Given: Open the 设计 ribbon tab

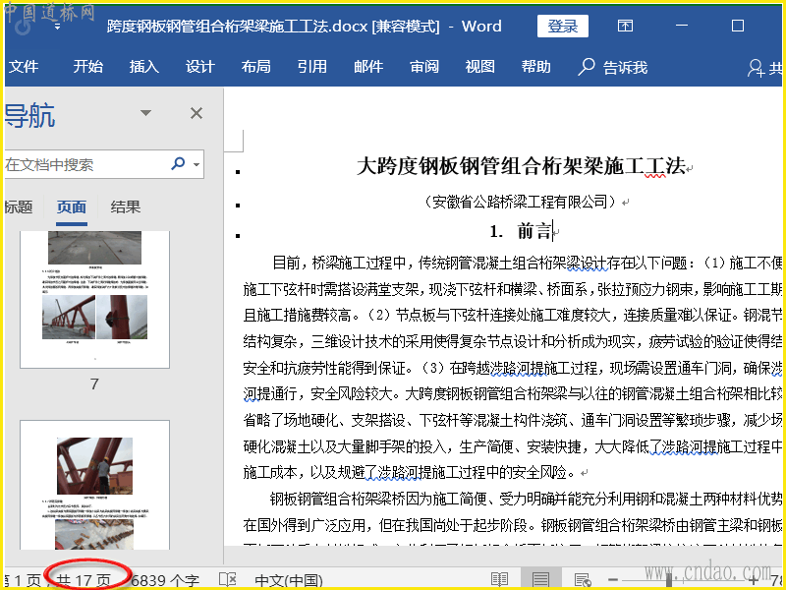Looking at the screenshot, I should click(x=200, y=67).
